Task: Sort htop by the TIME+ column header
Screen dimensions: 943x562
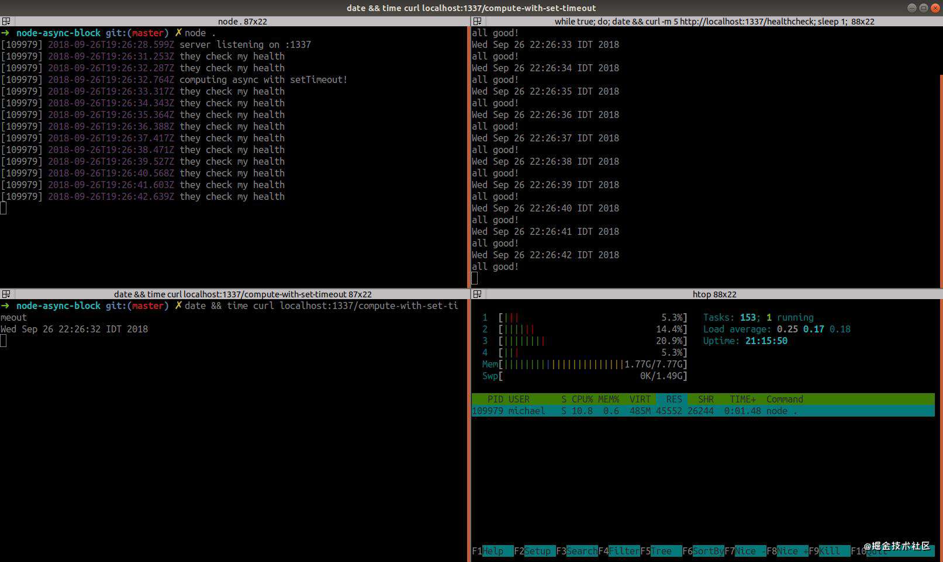Action: point(742,399)
